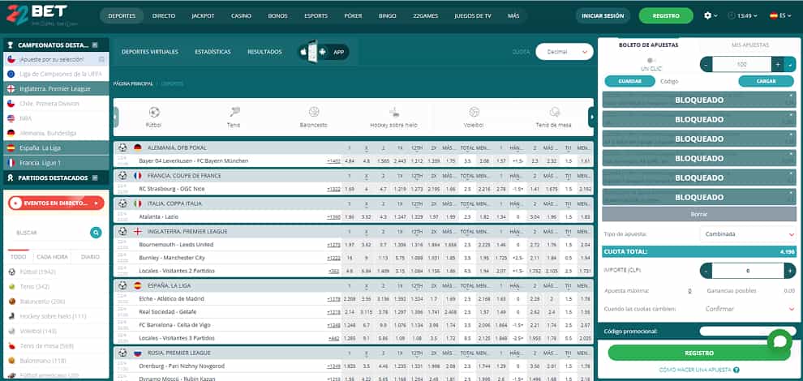Click the ribbon icon of Partidos Destacados

click(x=11, y=178)
